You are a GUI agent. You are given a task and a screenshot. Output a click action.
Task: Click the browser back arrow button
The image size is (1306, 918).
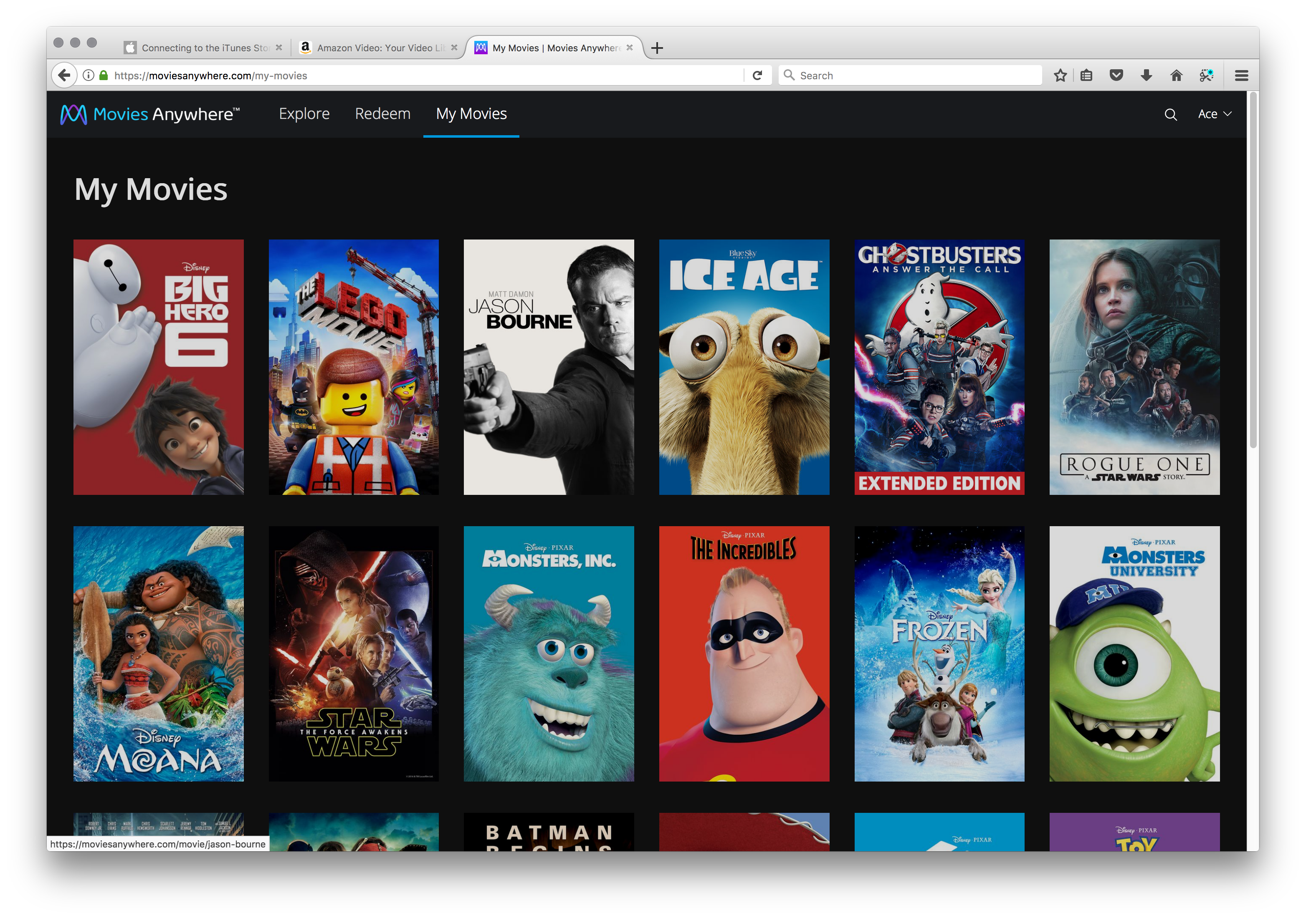tap(64, 75)
